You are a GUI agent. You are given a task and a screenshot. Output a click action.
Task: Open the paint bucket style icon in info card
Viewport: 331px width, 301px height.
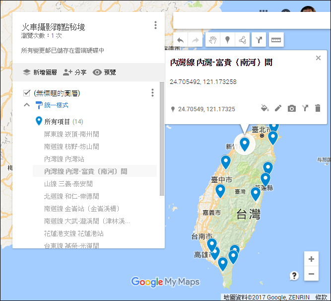[265, 108]
